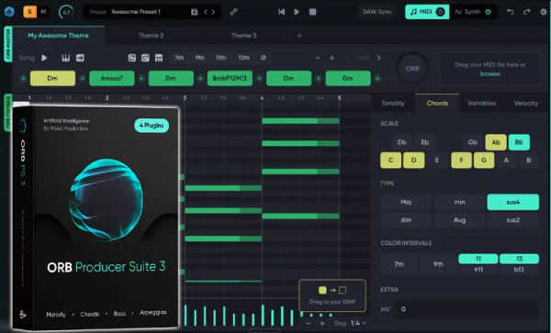
Task: Click the Drag to your DAW box
Action: 332,295
